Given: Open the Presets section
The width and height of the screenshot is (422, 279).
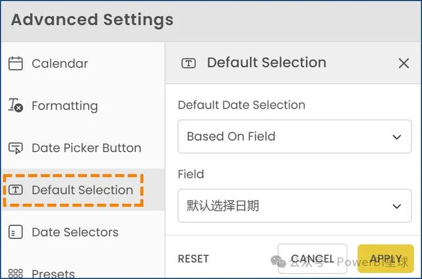Looking at the screenshot, I should [83, 268].
